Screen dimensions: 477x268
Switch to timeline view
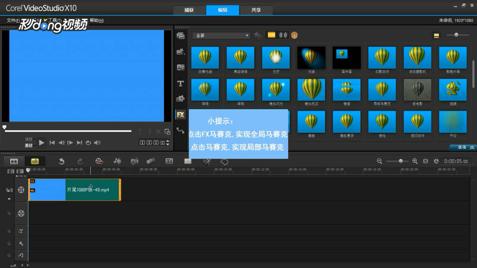coord(35,161)
